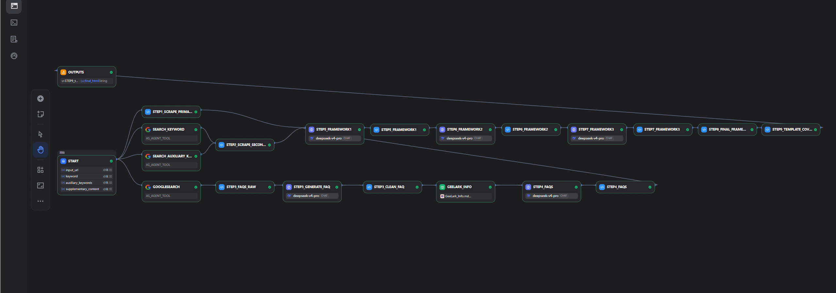Click the green status check on OUTPUTS
This screenshot has width=836, height=293.
point(111,72)
